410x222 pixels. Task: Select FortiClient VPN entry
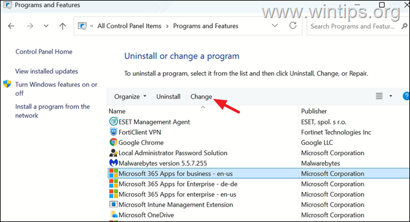pyautogui.click(x=140, y=132)
